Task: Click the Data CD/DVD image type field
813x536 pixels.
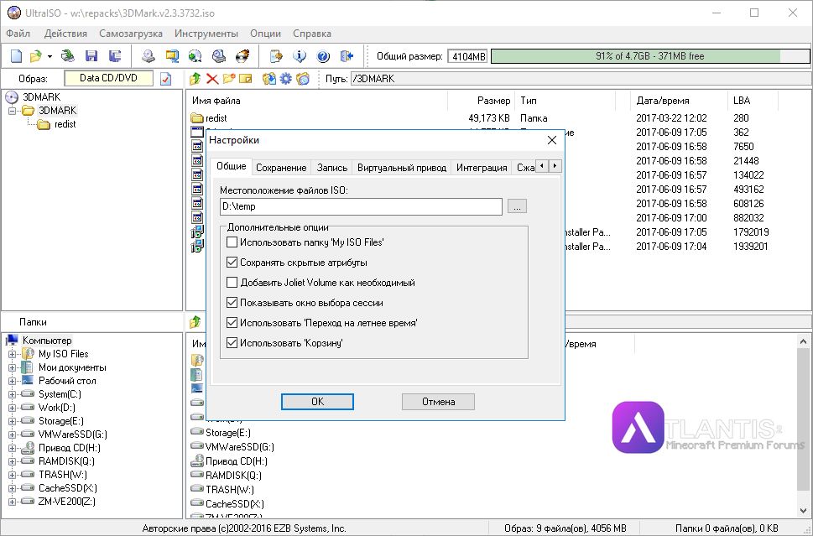Action: click(108, 78)
